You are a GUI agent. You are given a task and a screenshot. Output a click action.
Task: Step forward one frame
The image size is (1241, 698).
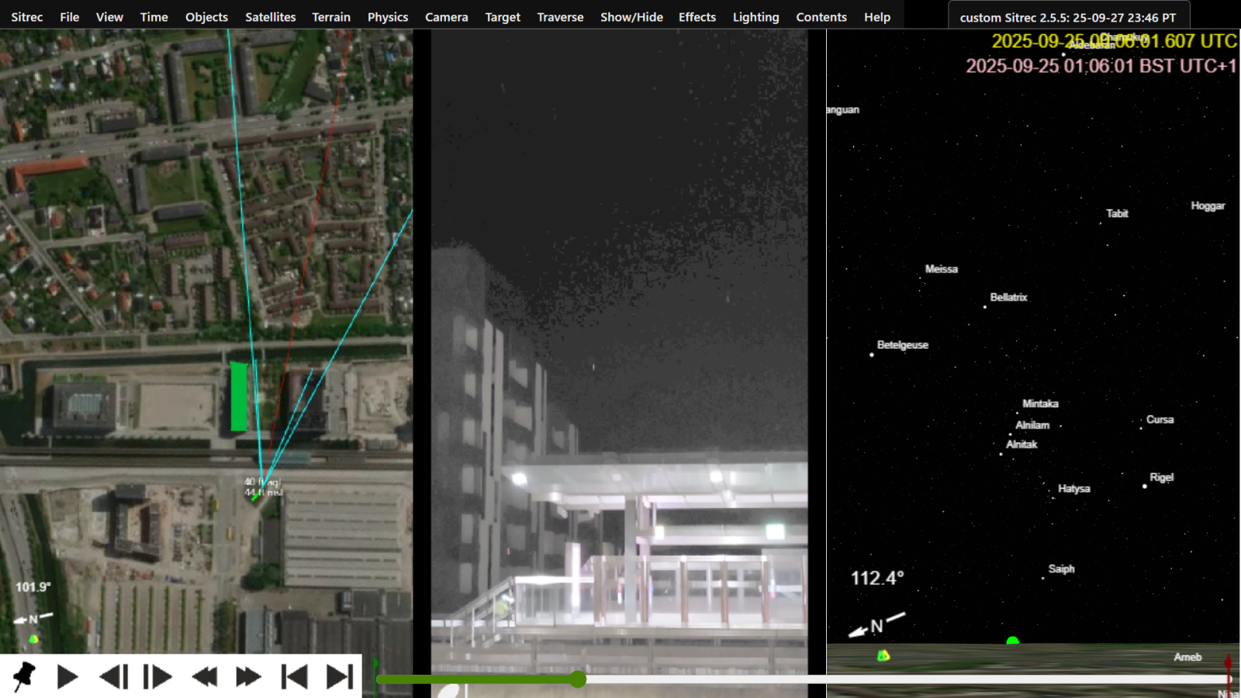click(157, 677)
